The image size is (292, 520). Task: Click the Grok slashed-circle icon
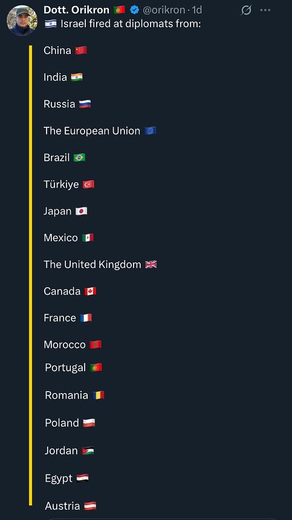247,11
